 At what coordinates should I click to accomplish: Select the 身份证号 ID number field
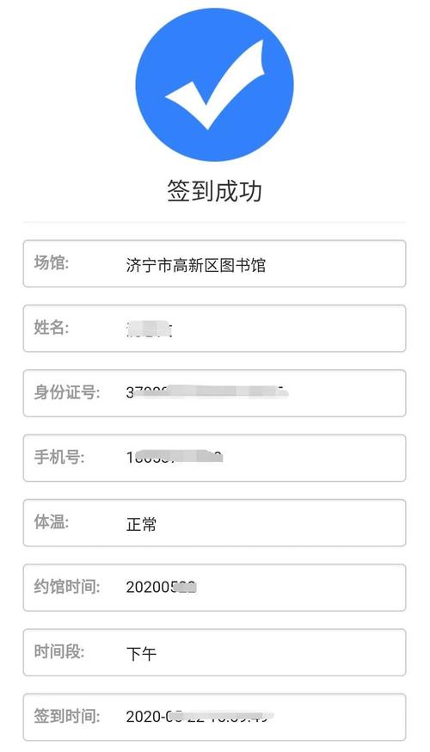214,393
